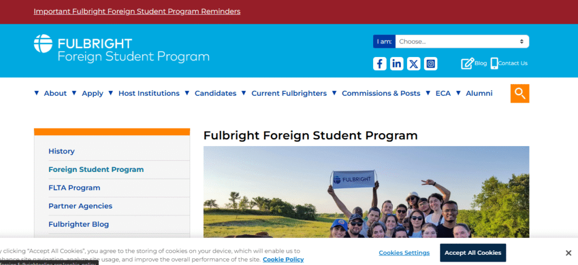This screenshot has width=578, height=265.
Task: Open the X (Twitter) social icon
Action: click(414, 64)
